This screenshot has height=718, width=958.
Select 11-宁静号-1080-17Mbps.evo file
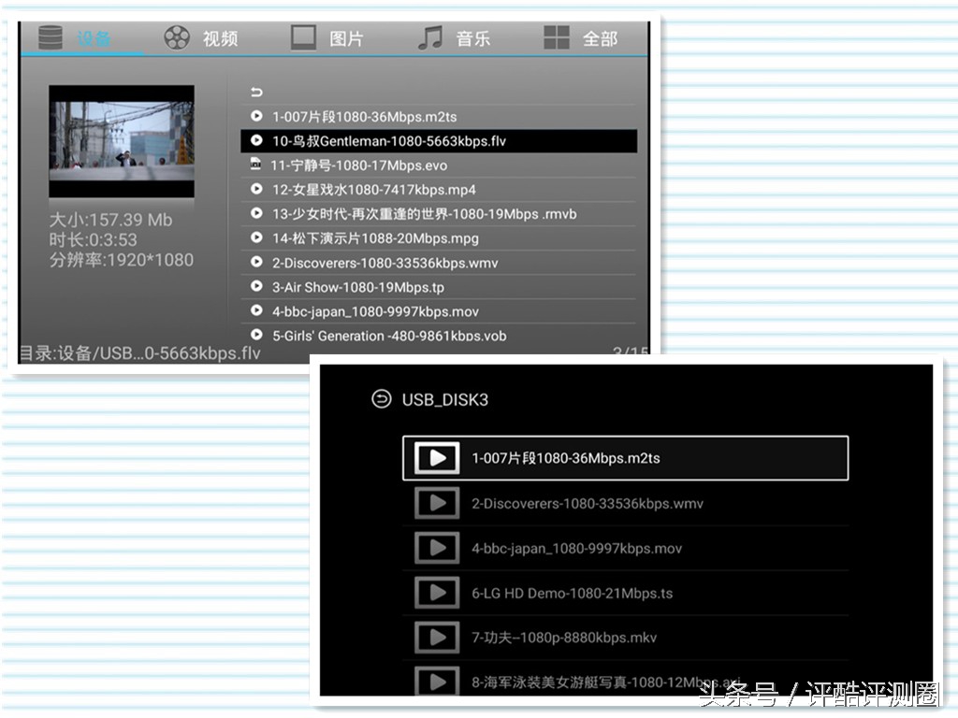click(439, 165)
